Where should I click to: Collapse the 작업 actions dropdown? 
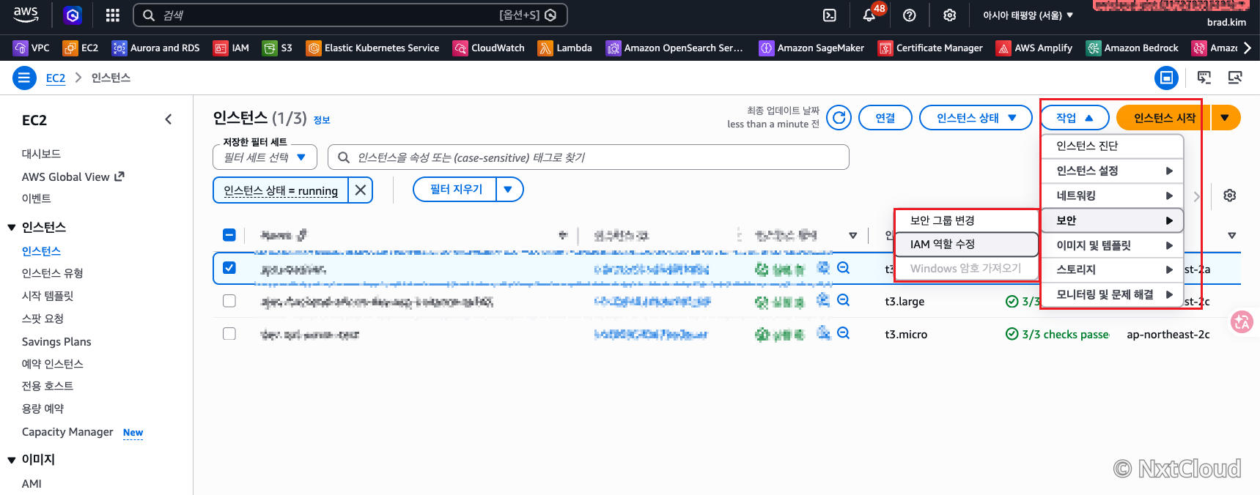click(1075, 117)
